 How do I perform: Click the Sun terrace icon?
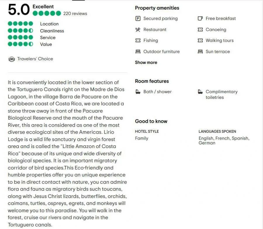(200, 51)
